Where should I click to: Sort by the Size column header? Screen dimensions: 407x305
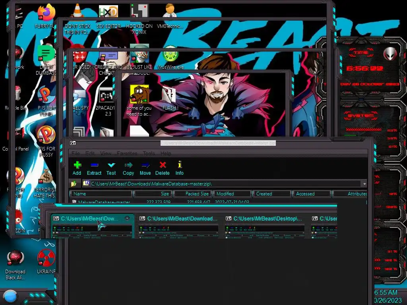(x=153, y=194)
